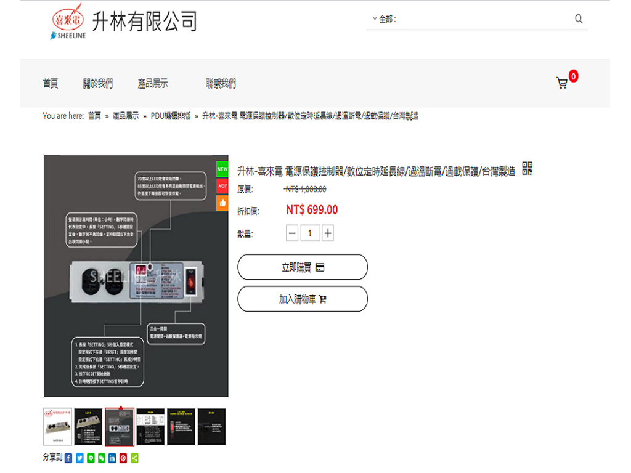Image resolution: width=631 pixels, height=473 pixels.
Task: Click the quantity input field
Action: pyautogui.click(x=310, y=233)
